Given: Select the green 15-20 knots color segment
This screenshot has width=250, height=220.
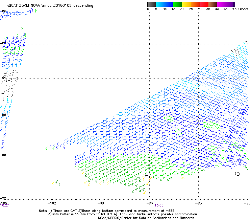Looking at the screenshot, I should 178,4.
